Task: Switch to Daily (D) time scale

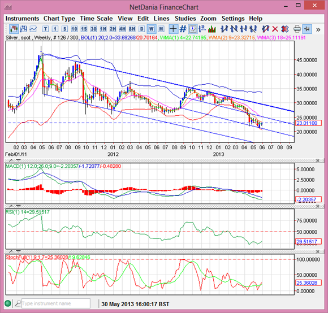Action: [141, 29]
